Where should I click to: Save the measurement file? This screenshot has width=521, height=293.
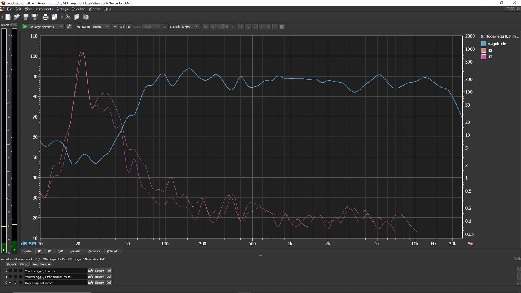coord(26,17)
